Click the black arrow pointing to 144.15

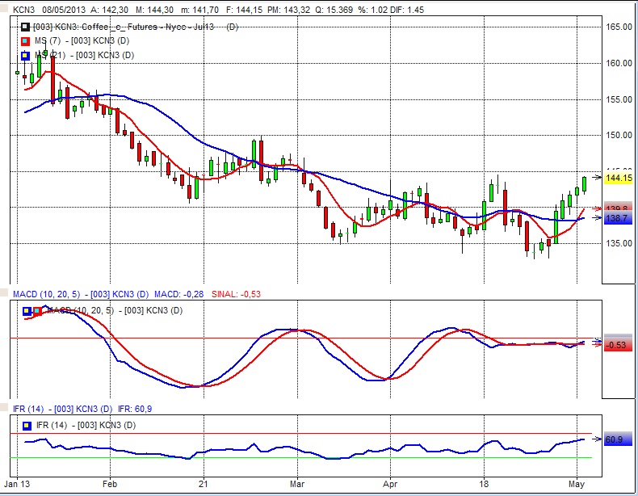(597, 177)
